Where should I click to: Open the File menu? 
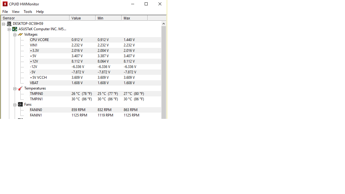point(5,12)
